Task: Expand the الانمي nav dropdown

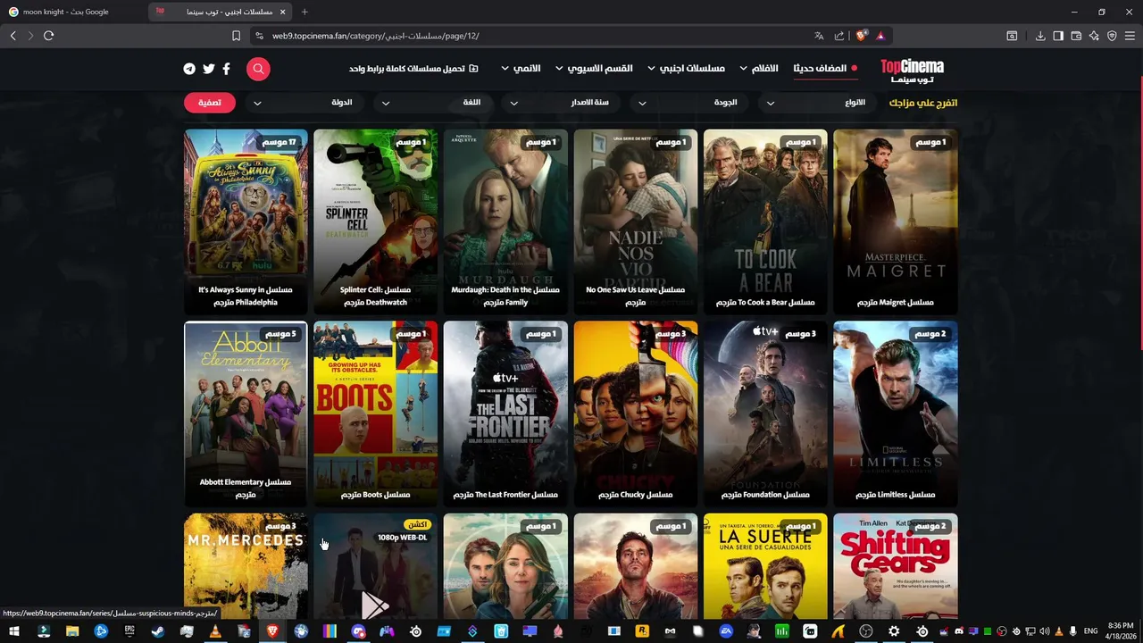Action: 521,69
